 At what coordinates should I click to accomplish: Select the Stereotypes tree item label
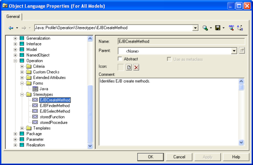[43, 95]
